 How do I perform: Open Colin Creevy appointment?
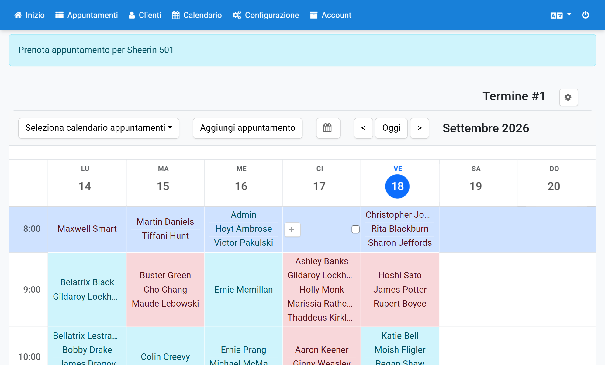[x=165, y=357]
